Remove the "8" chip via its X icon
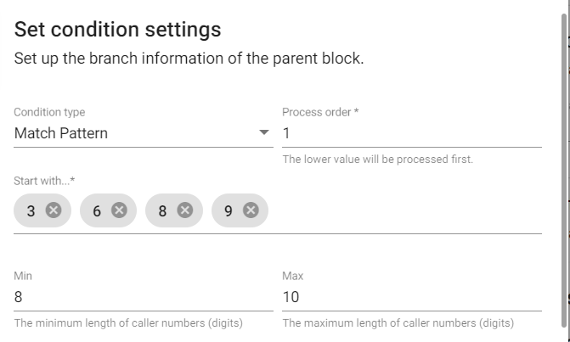Image resolution: width=570 pixels, height=342 pixels. coord(184,210)
